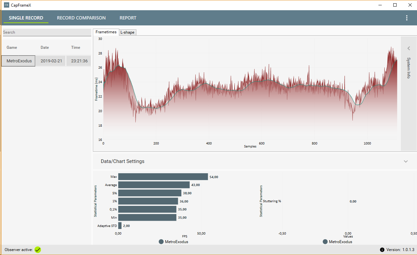Sort records by the Date column header
This screenshot has width=417, height=255.
(45, 48)
